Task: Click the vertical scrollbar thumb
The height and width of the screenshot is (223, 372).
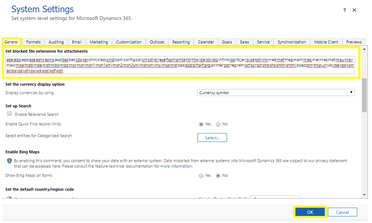Action: click(365, 95)
